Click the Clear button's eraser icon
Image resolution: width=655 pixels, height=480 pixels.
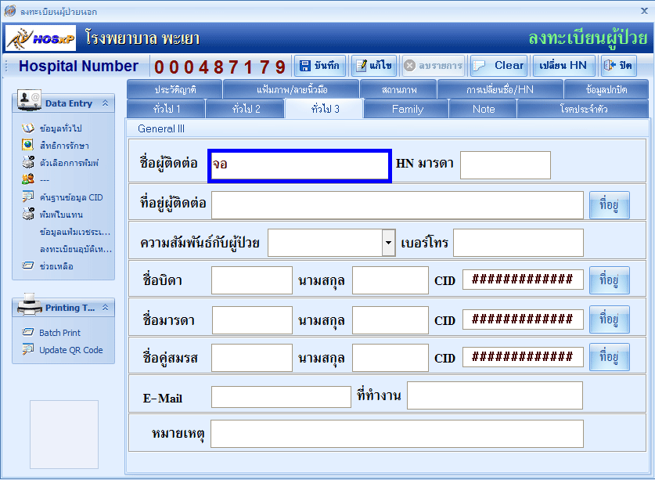479,66
